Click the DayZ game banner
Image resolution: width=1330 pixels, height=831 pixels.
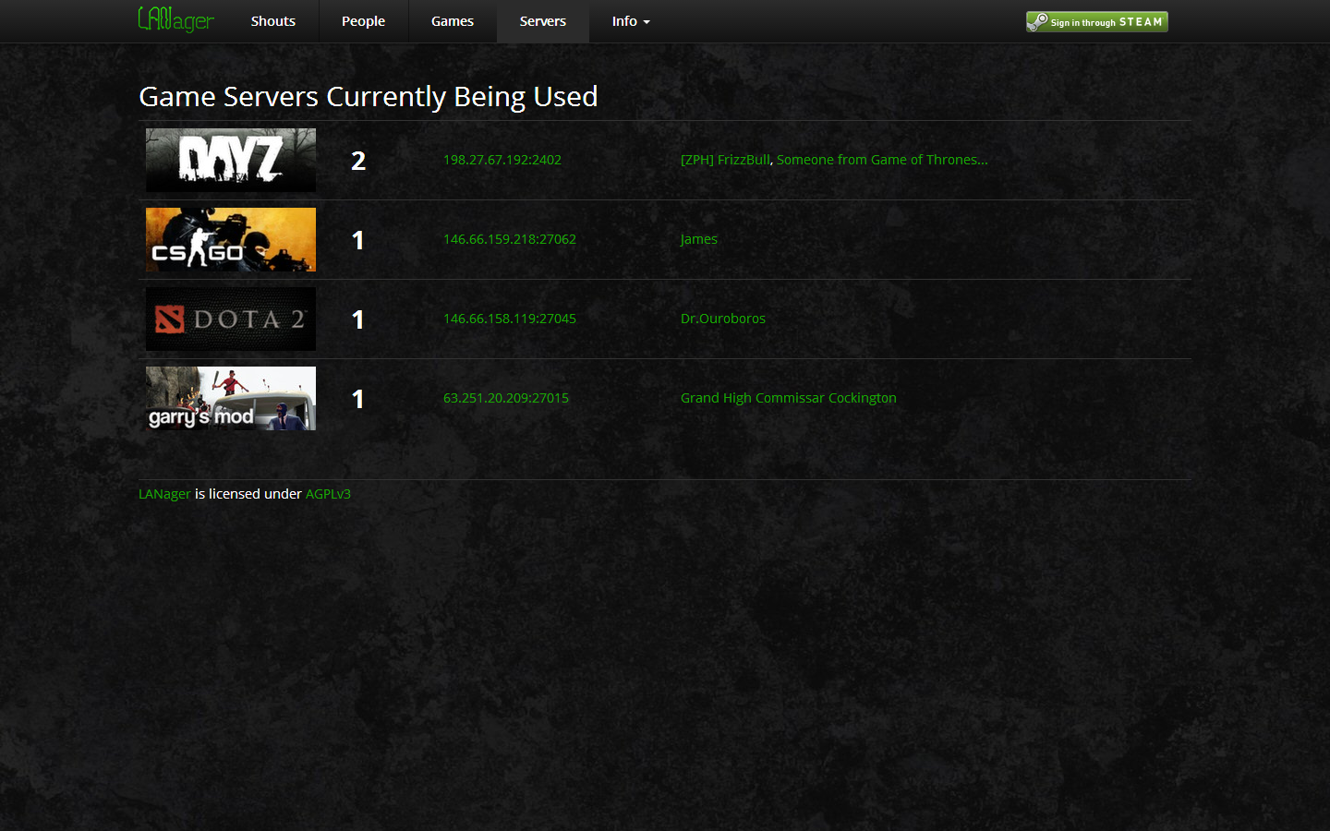[231, 160]
